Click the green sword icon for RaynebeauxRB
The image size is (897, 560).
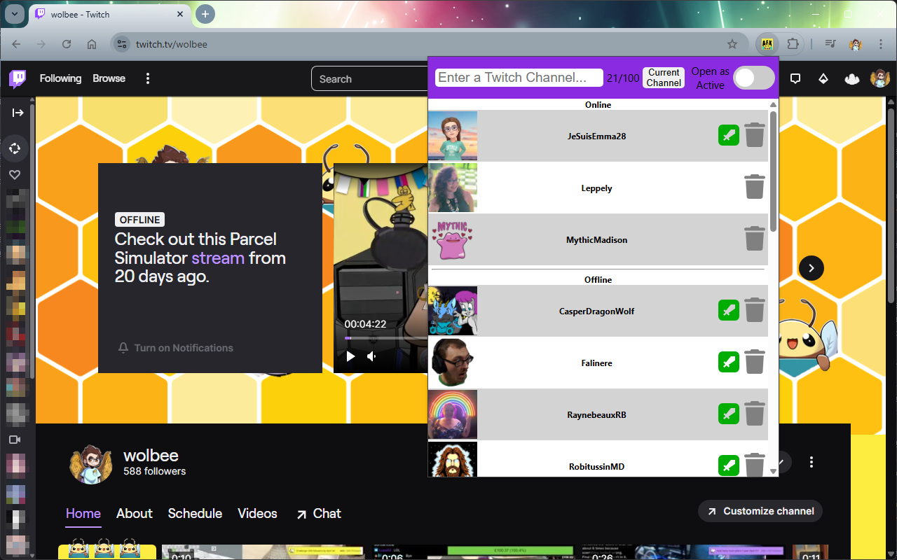pyautogui.click(x=729, y=414)
